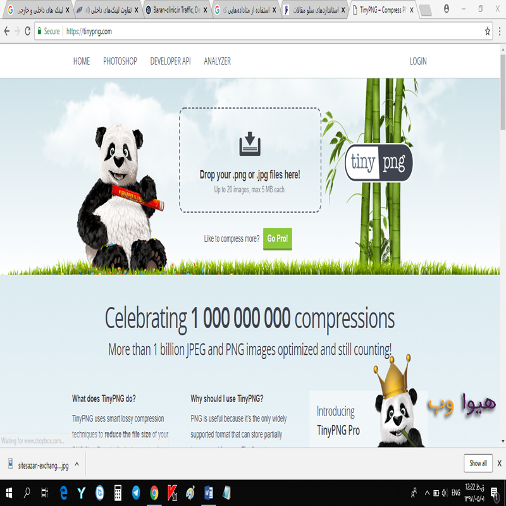Open Paint from the taskbar

tap(190, 493)
